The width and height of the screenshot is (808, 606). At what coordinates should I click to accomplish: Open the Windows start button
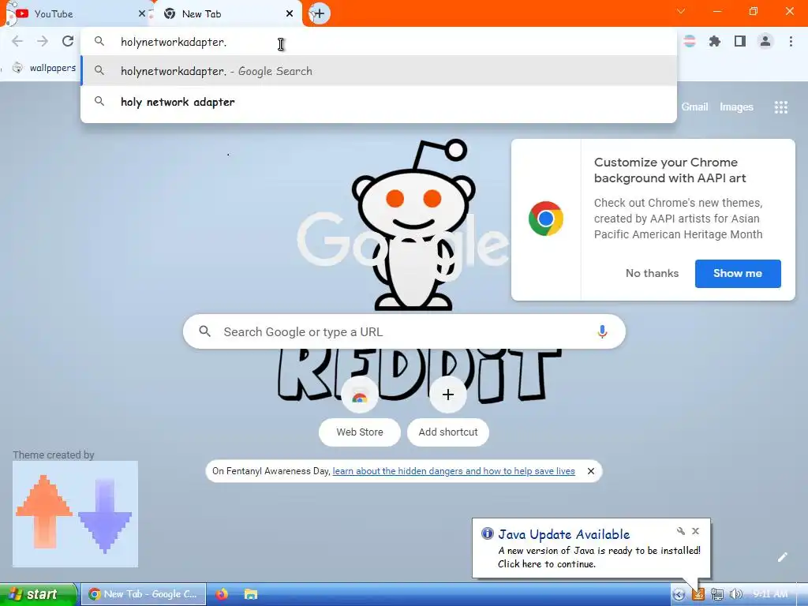pyautogui.click(x=37, y=594)
